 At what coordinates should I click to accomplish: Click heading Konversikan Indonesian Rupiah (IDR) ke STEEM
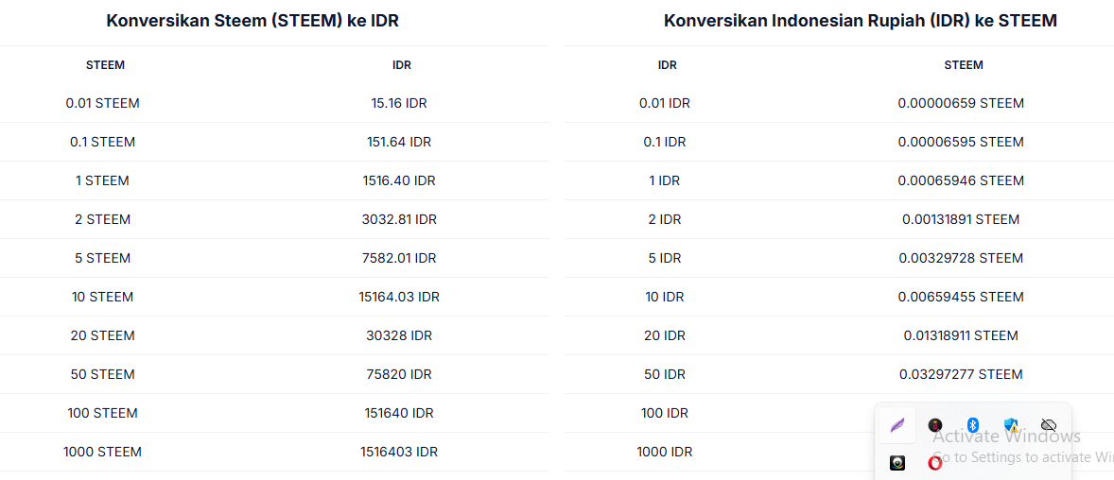click(861, 21)
